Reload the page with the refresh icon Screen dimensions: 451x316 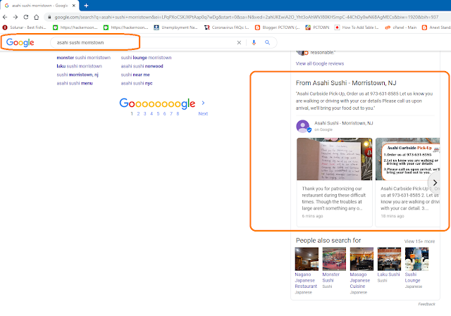26,17
